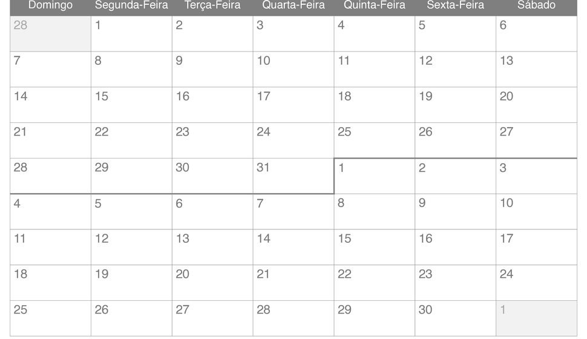Select day 1 in the Quinta-Feira column
The width and height of the screenshot is (587, 339).
[x=375, y=176]
